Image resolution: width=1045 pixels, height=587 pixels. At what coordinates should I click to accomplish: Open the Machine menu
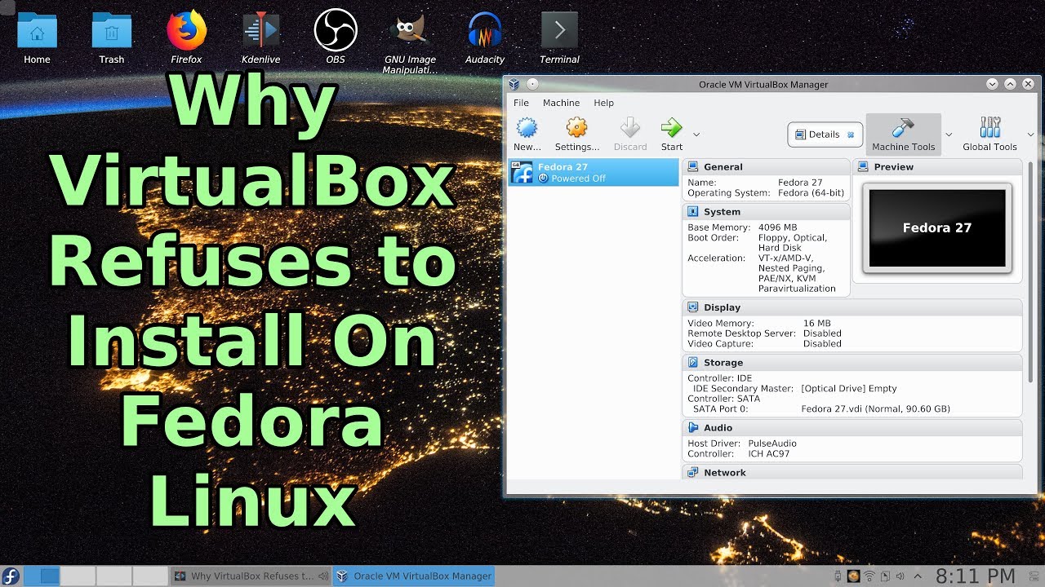[x=561, y=103]
